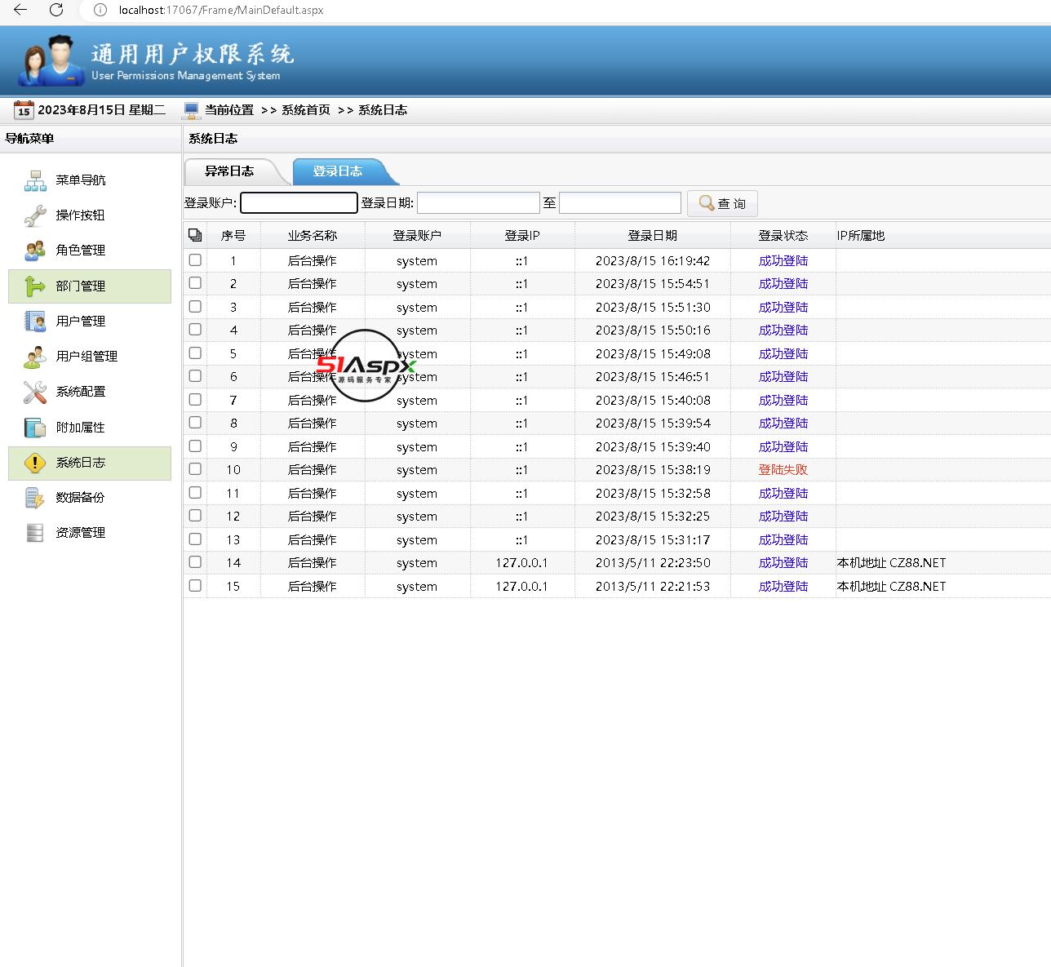Open Operation Buttons (操作按钮) wrench icon

[35, 215]
